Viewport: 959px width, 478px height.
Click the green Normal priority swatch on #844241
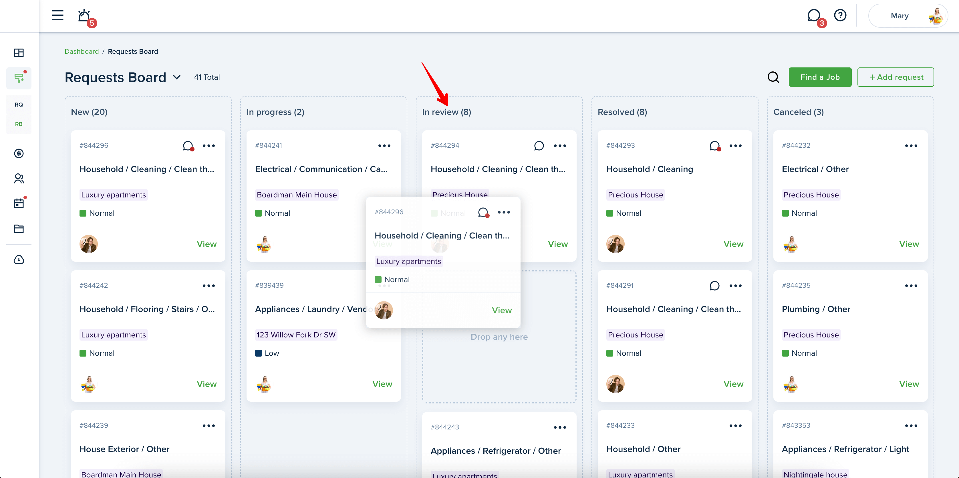[x=258, y=213]
